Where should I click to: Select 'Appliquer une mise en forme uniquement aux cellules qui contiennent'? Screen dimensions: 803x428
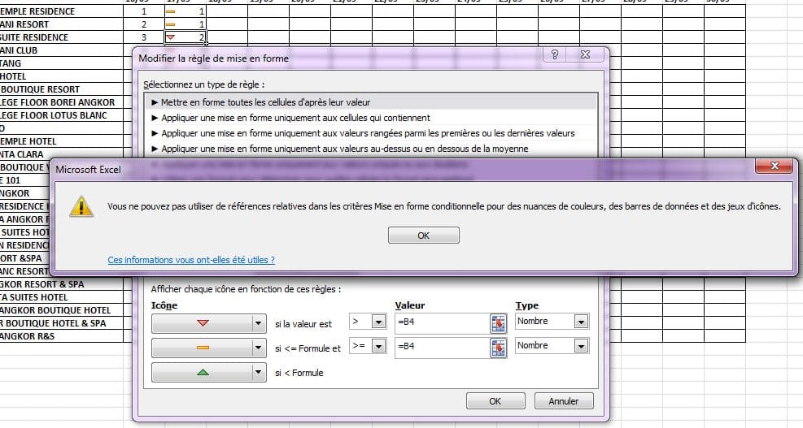click(371, 118)
